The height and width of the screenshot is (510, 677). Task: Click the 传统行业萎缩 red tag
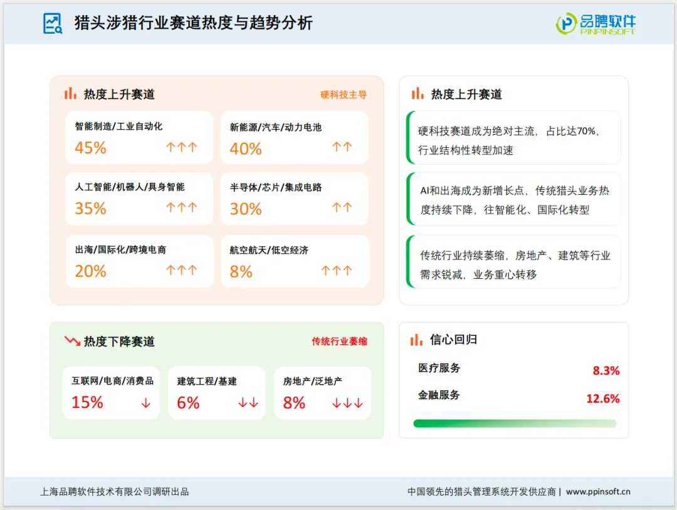click(x=339, y=341)
